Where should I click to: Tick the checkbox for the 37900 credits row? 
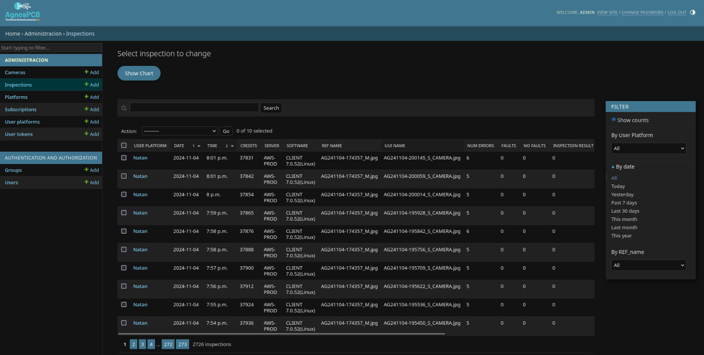[x=124, y=268]
